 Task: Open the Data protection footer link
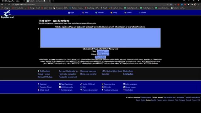click(x=196, y=97)
